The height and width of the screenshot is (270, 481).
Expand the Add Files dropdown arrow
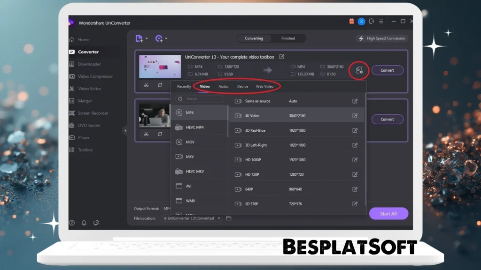pos(147,38)
